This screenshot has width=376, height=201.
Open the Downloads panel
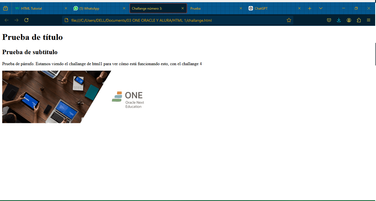339,20
